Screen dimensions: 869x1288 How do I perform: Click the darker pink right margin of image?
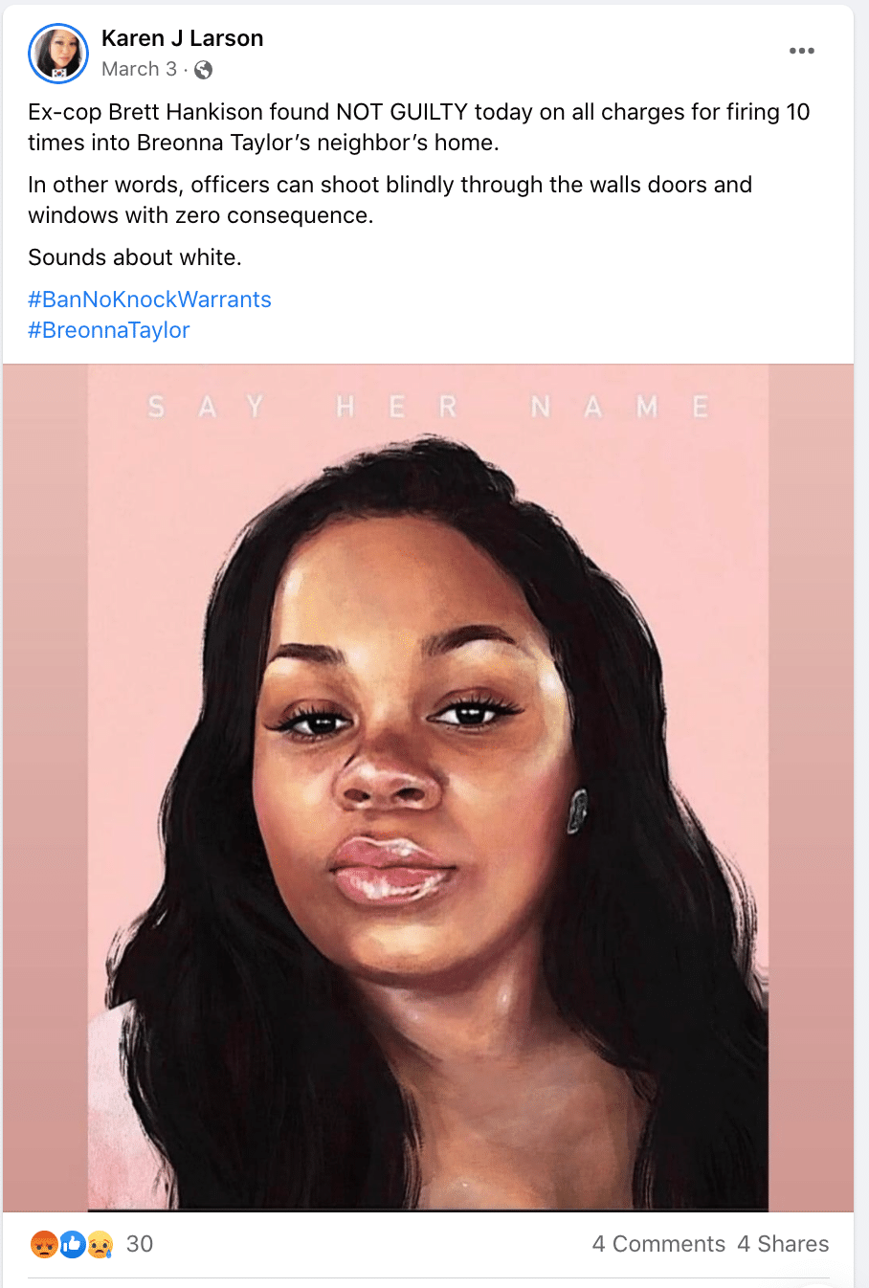(811, 788)
